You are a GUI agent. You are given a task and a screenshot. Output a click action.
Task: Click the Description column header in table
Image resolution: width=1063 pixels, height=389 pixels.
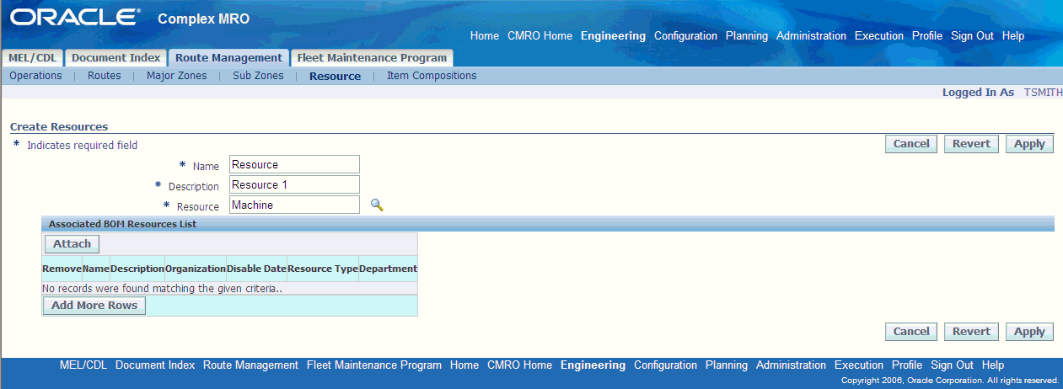[137, 269]
